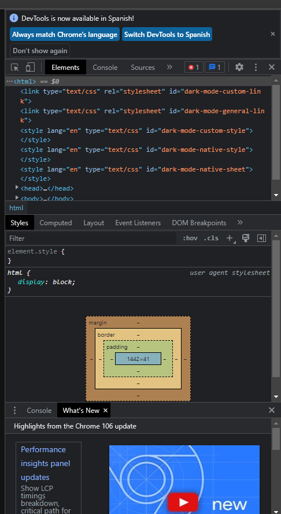
Task: Add a new style rule plus icon
Action: (230, 239)
